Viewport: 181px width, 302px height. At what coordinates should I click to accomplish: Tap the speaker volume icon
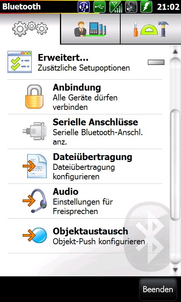[x=131, y=7]
